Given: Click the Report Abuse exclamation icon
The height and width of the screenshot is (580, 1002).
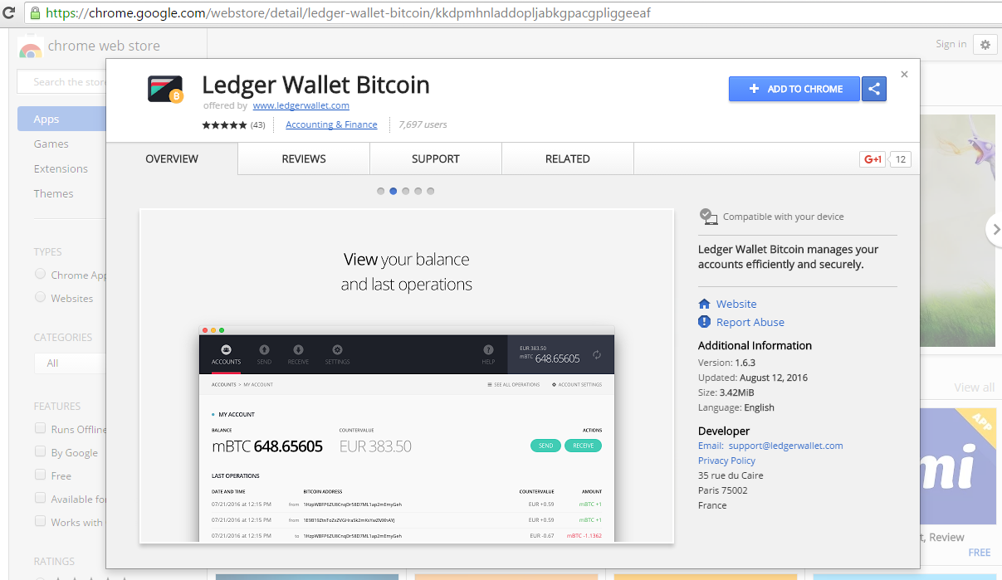Looking at the screenshot, I should coord(705,322).
